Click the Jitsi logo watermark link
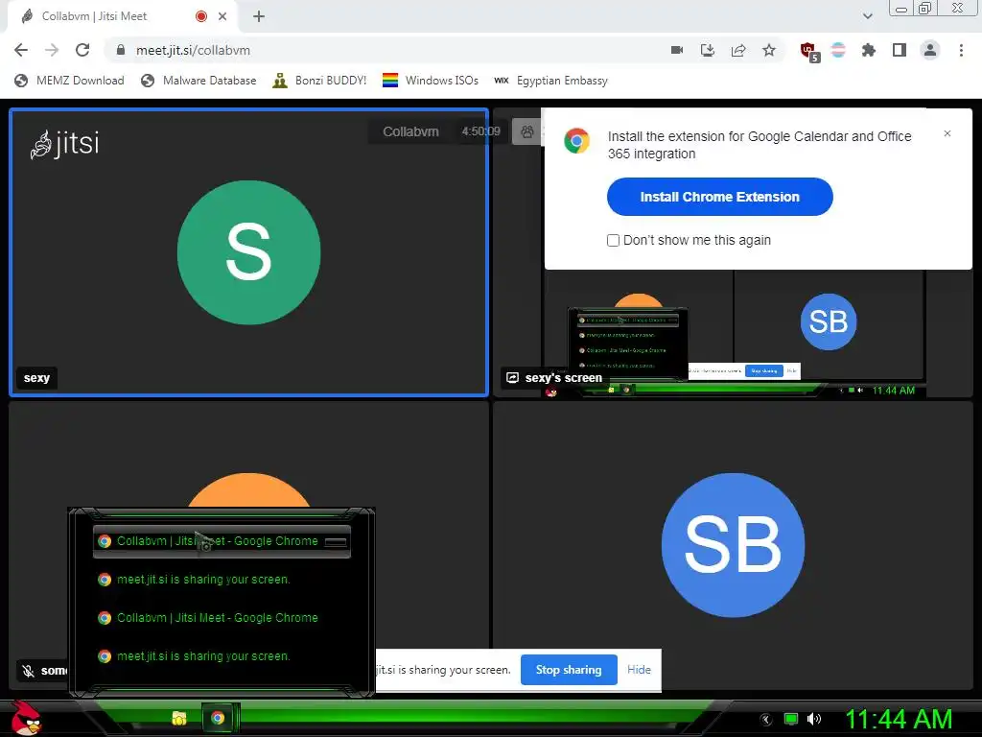982x737 pixels. (65, 144)
